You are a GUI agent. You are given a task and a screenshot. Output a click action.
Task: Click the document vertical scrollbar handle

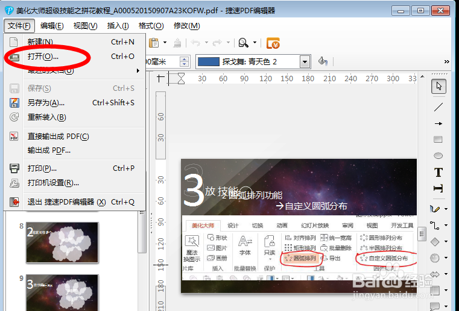click(422, 233)
